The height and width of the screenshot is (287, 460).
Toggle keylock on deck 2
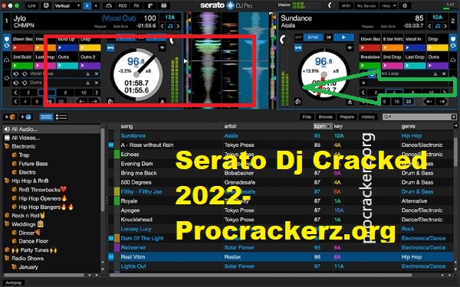298,47
